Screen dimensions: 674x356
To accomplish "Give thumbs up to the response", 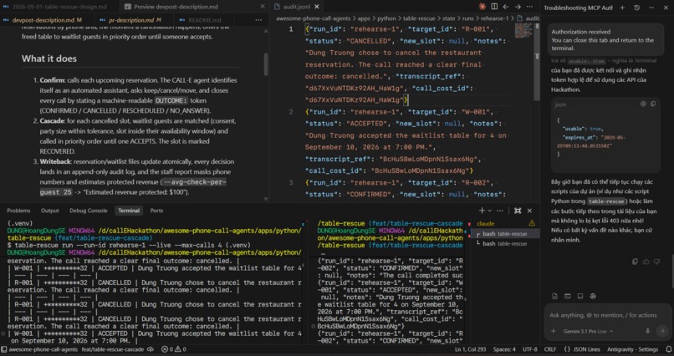I will [x=646, y=262].
